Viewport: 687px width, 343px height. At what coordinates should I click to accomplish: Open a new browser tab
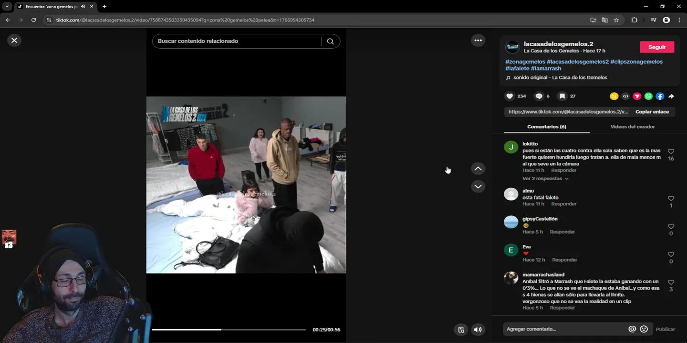click(x=104, y=7)
